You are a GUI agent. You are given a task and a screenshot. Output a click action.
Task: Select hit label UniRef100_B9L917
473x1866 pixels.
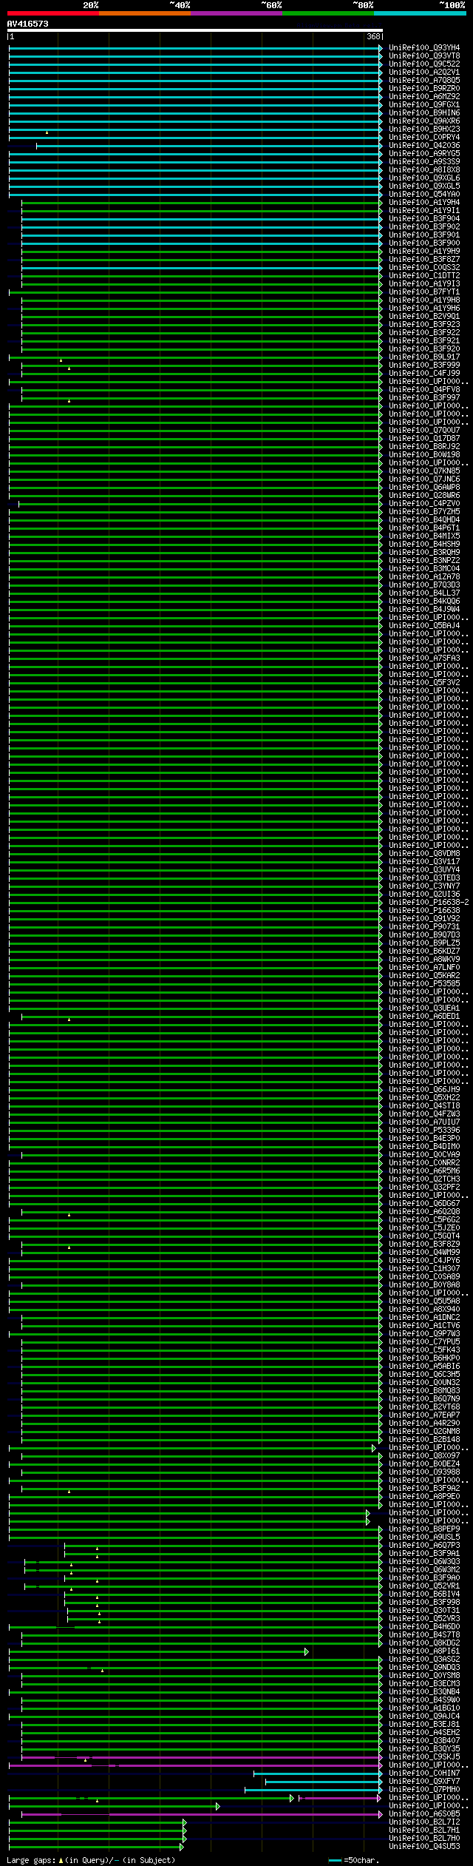(424, 357)
